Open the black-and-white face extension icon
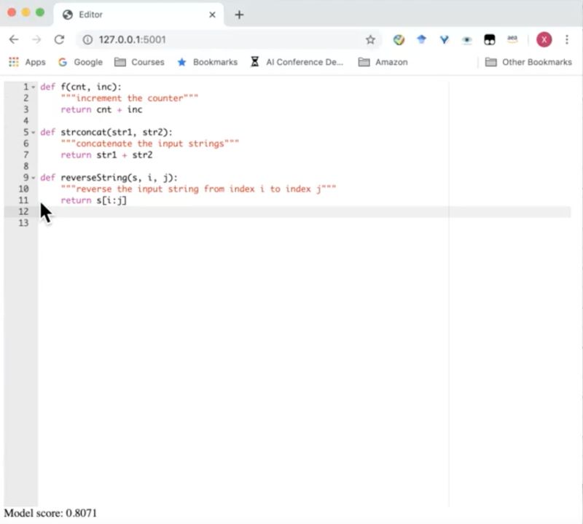 tap(489, 40)
